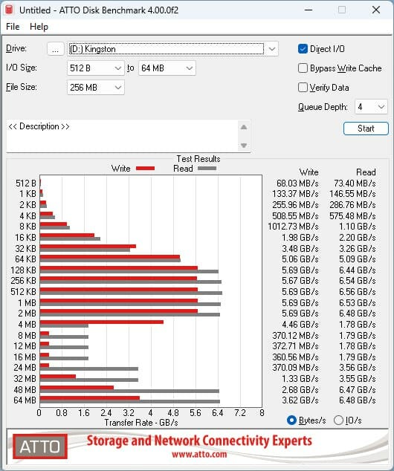Click the gray Read legend swatch
Viewport: 394px width, 471px height.
207,169
